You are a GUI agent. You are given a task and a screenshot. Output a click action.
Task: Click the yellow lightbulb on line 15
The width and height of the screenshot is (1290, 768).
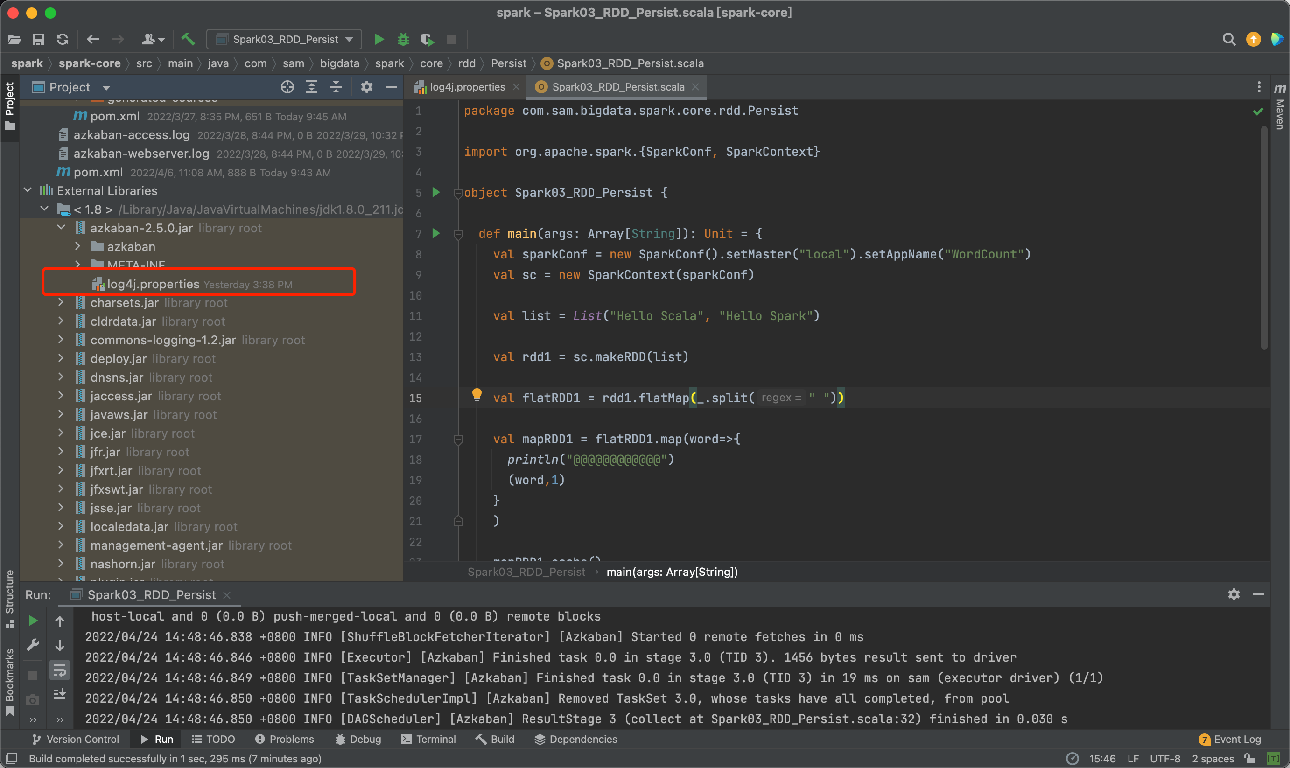(x=477, y=395)
